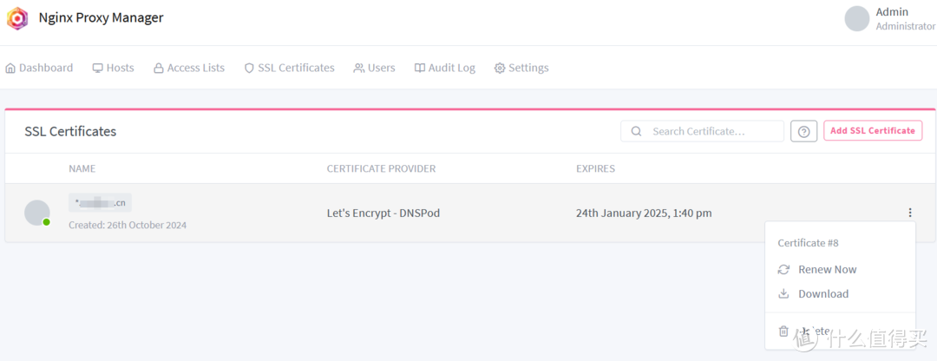This screenshot has height=361, width=937.
Task: Open the Audit Log tab
Action: pos(445,68)
